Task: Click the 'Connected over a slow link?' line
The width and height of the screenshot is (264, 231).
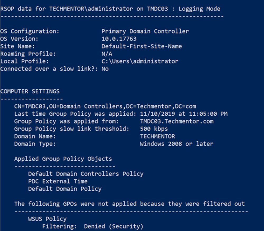Action: tap(54, 69)
